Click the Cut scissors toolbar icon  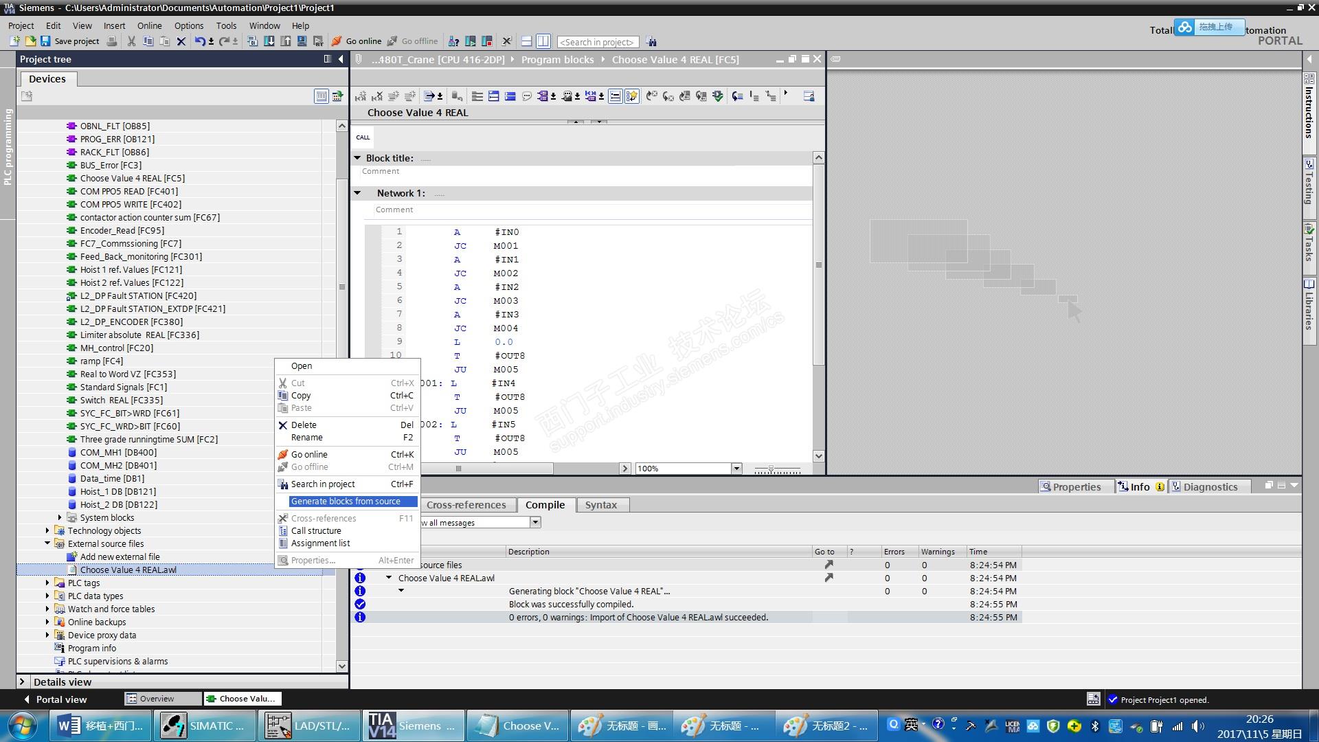[131, 41]
